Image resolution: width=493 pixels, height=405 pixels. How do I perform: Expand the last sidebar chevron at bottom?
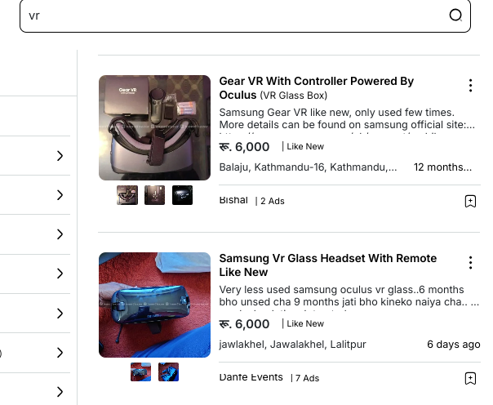tap(34, 392)
